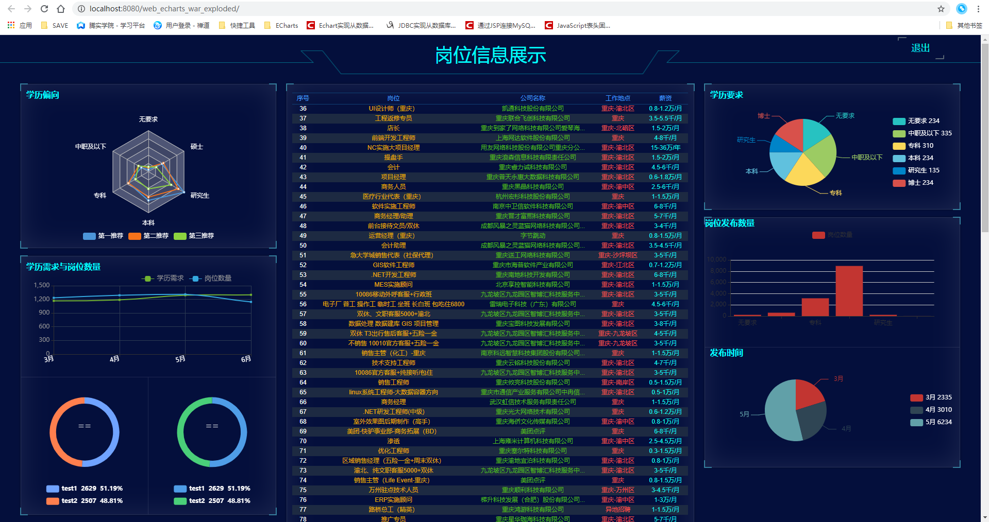Toggle test1 legend under left donut
Viewport: 989px width, 522px height.
[x=85, y=489]
